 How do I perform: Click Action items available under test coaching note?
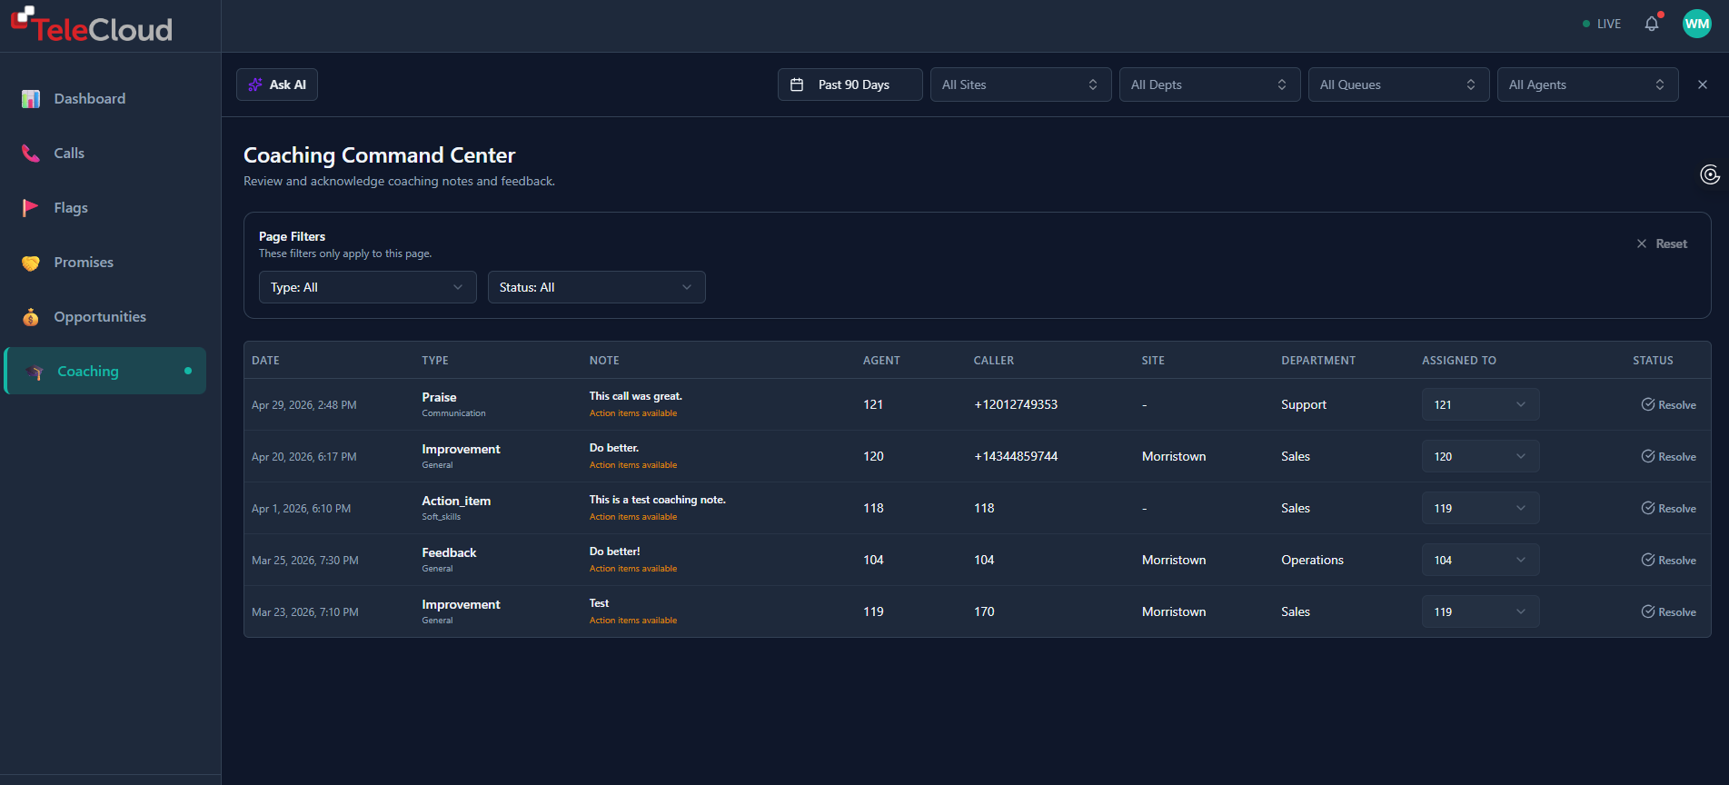click(633, 517)
